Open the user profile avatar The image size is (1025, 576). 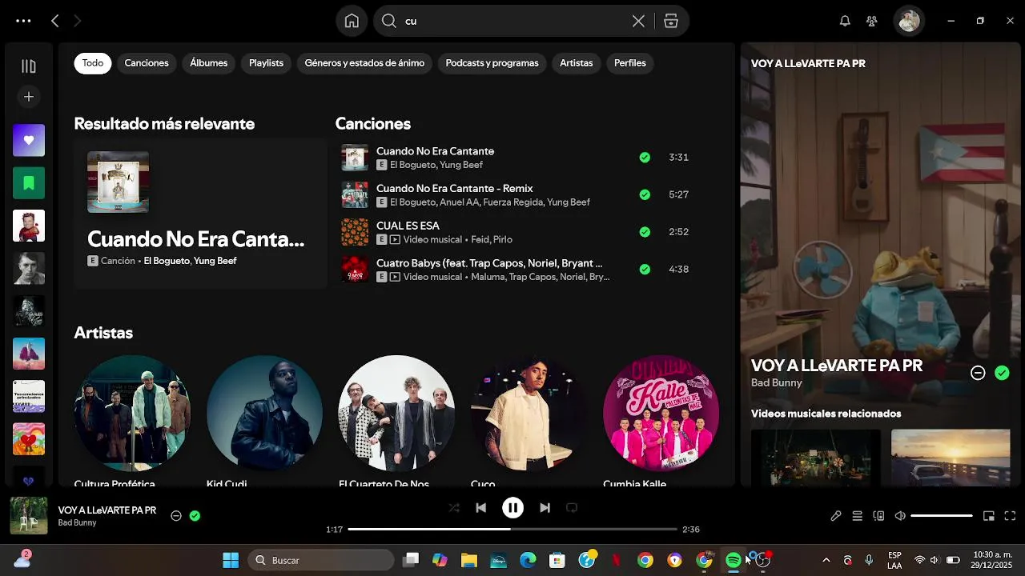909,21
